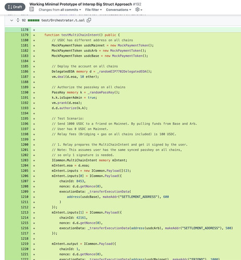This screenshot has width=241, height=260.
Task: Select line number 1219
Action: pos(24,243)
